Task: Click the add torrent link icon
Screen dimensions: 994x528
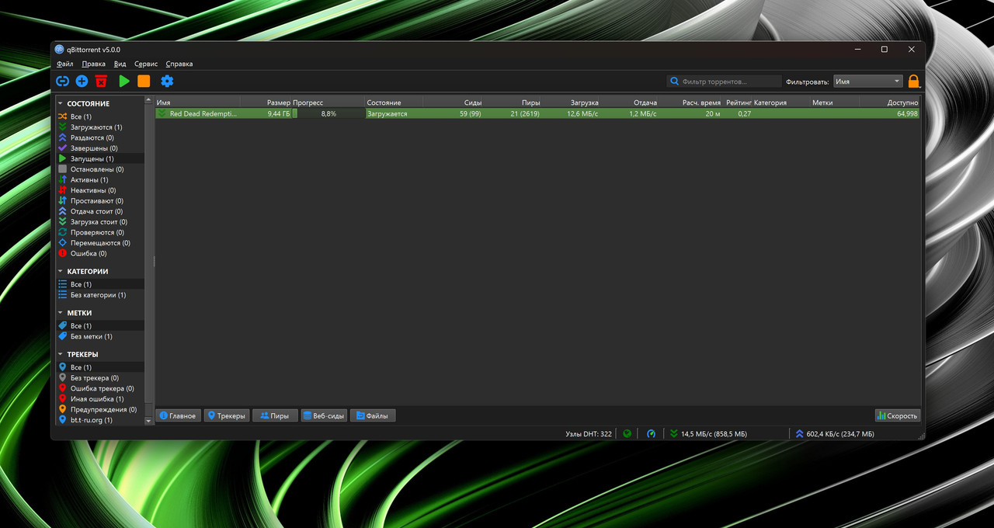Action: pyautogui.click(x=62, y=81)
